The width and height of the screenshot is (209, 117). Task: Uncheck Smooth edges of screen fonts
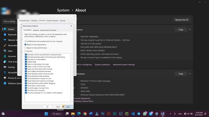26,88
